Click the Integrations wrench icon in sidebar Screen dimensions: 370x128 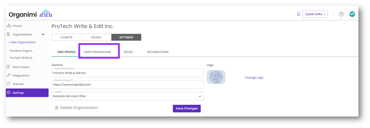tap(9, 76)
